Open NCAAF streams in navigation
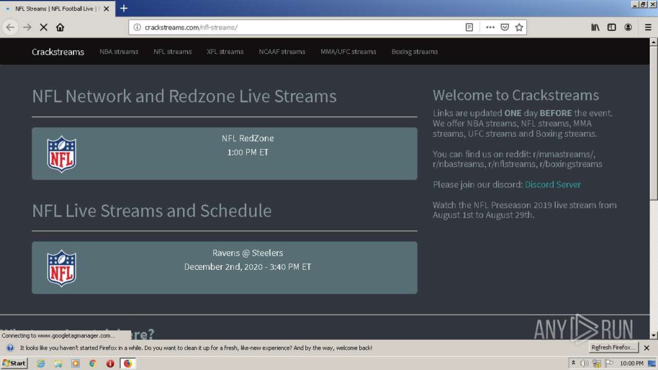The height and width of the screenshot is (370, 658). click(x=282, y=51)
